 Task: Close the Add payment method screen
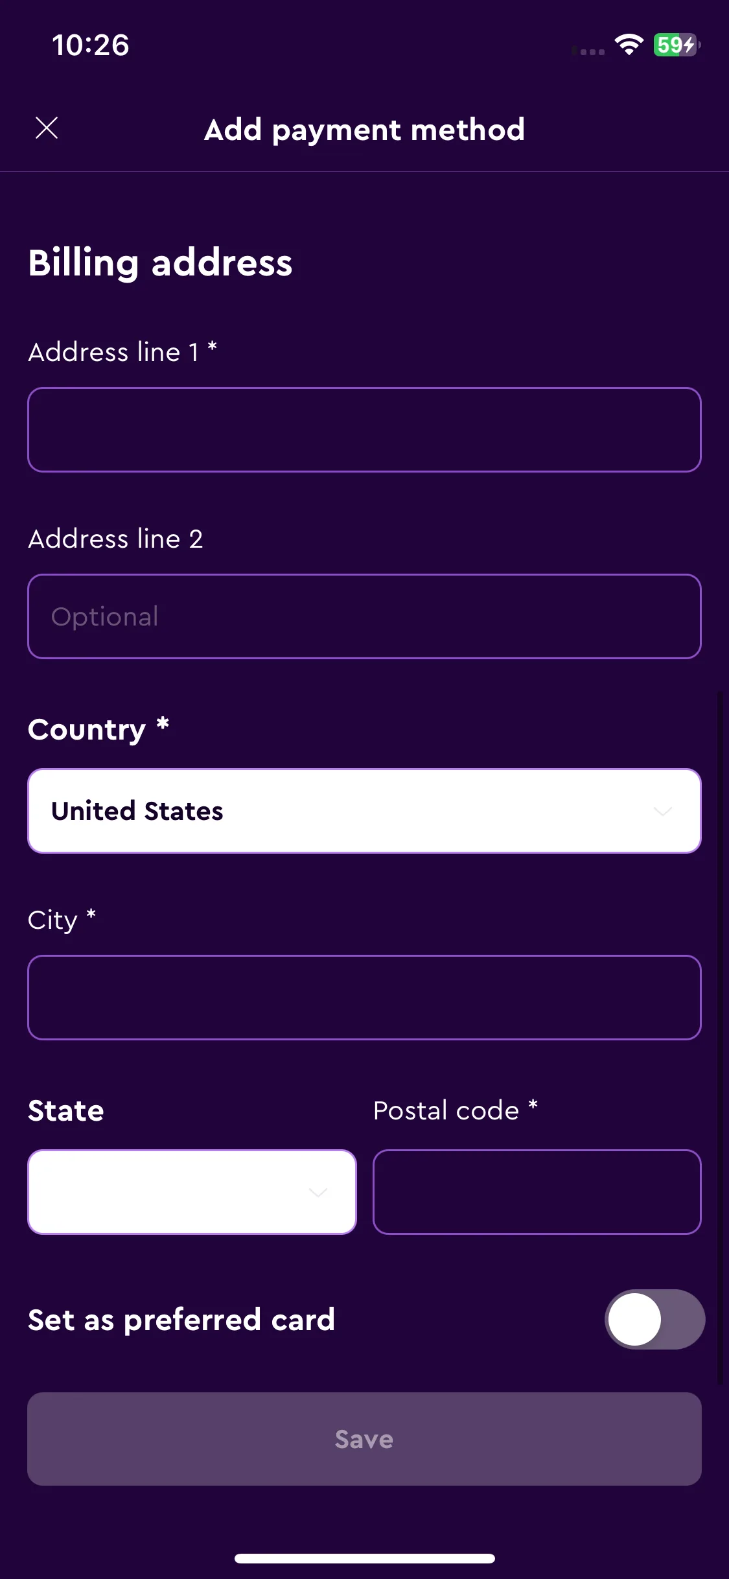point(47,128)
